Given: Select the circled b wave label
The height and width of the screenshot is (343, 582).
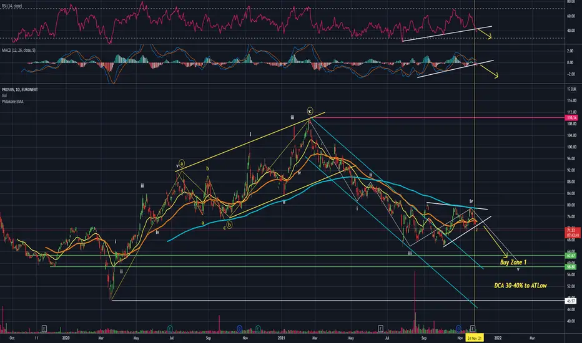Looking at the screenshot, I should coord(229,225).
